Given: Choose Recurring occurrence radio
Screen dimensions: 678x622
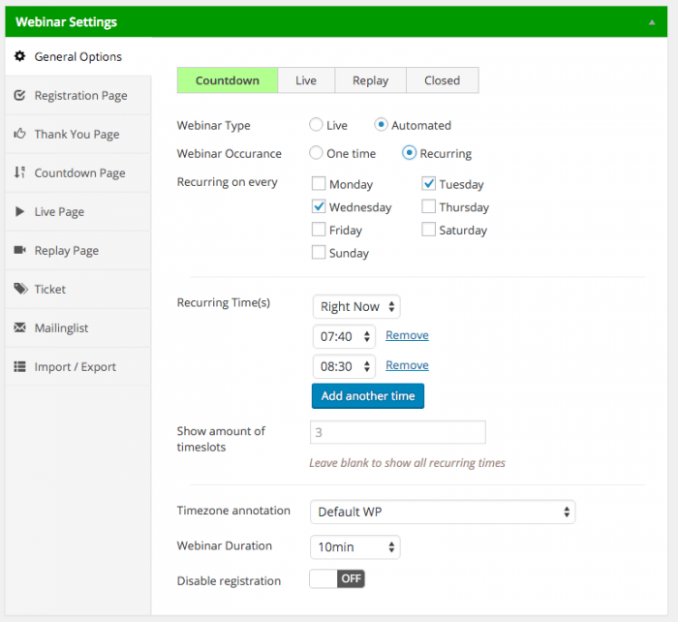Looking at the screenshot, I should point(409,153).
